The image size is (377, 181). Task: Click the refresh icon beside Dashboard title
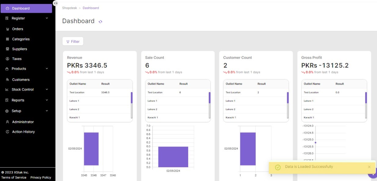pyautogui.click(x=100, y=21)
